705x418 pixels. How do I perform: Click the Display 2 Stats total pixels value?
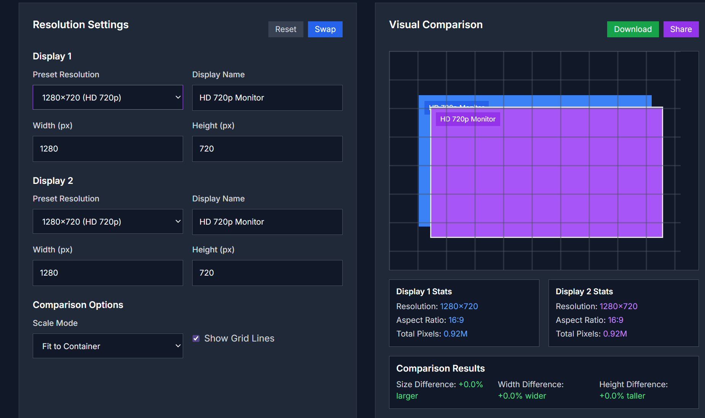[615, 334]
